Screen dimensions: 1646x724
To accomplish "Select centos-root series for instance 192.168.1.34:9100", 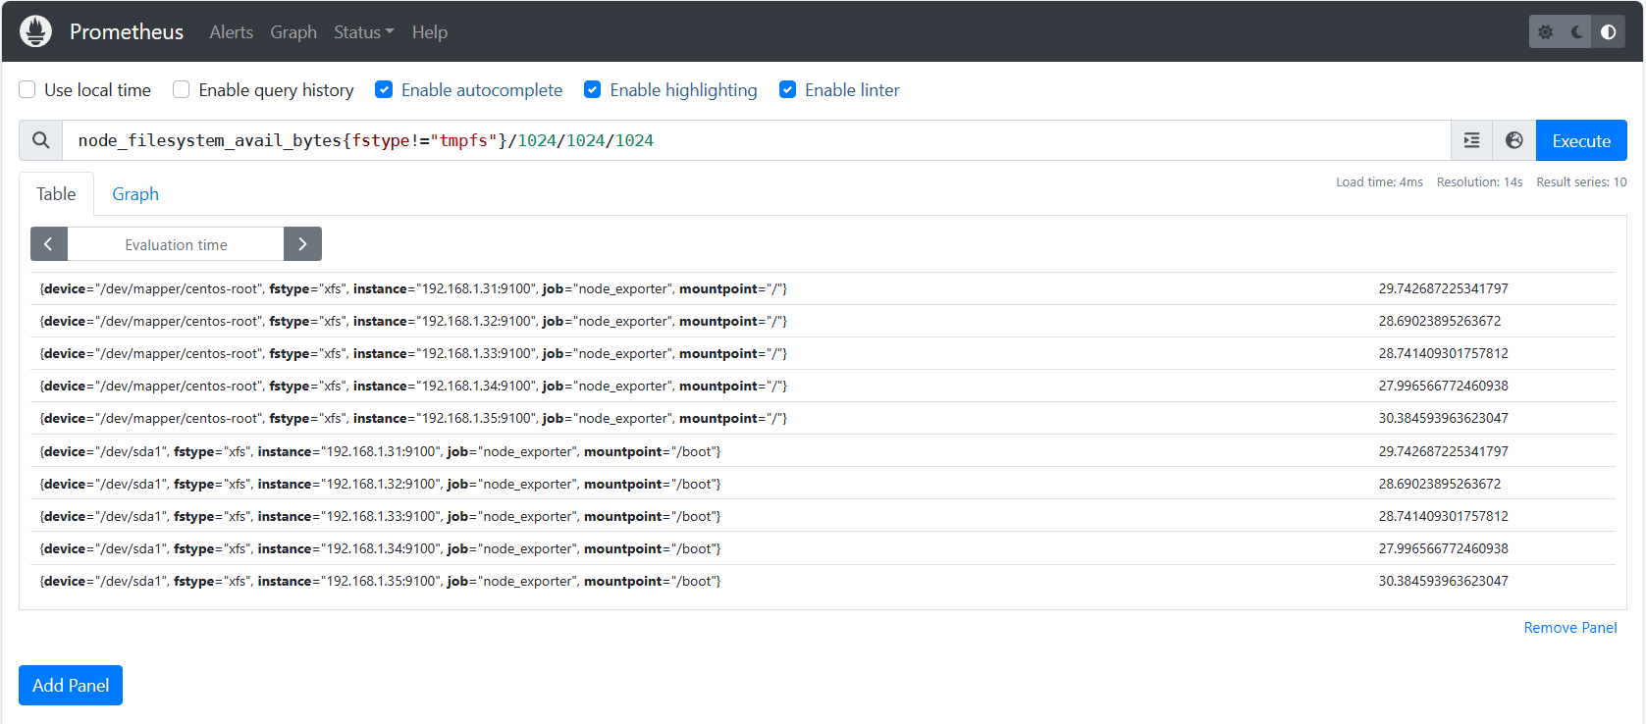I will coord(413,386).
